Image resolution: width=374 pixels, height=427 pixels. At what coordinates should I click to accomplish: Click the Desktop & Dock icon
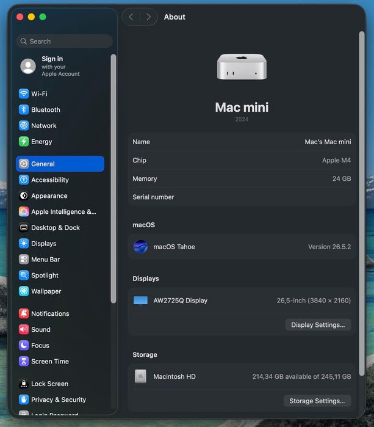24,228
